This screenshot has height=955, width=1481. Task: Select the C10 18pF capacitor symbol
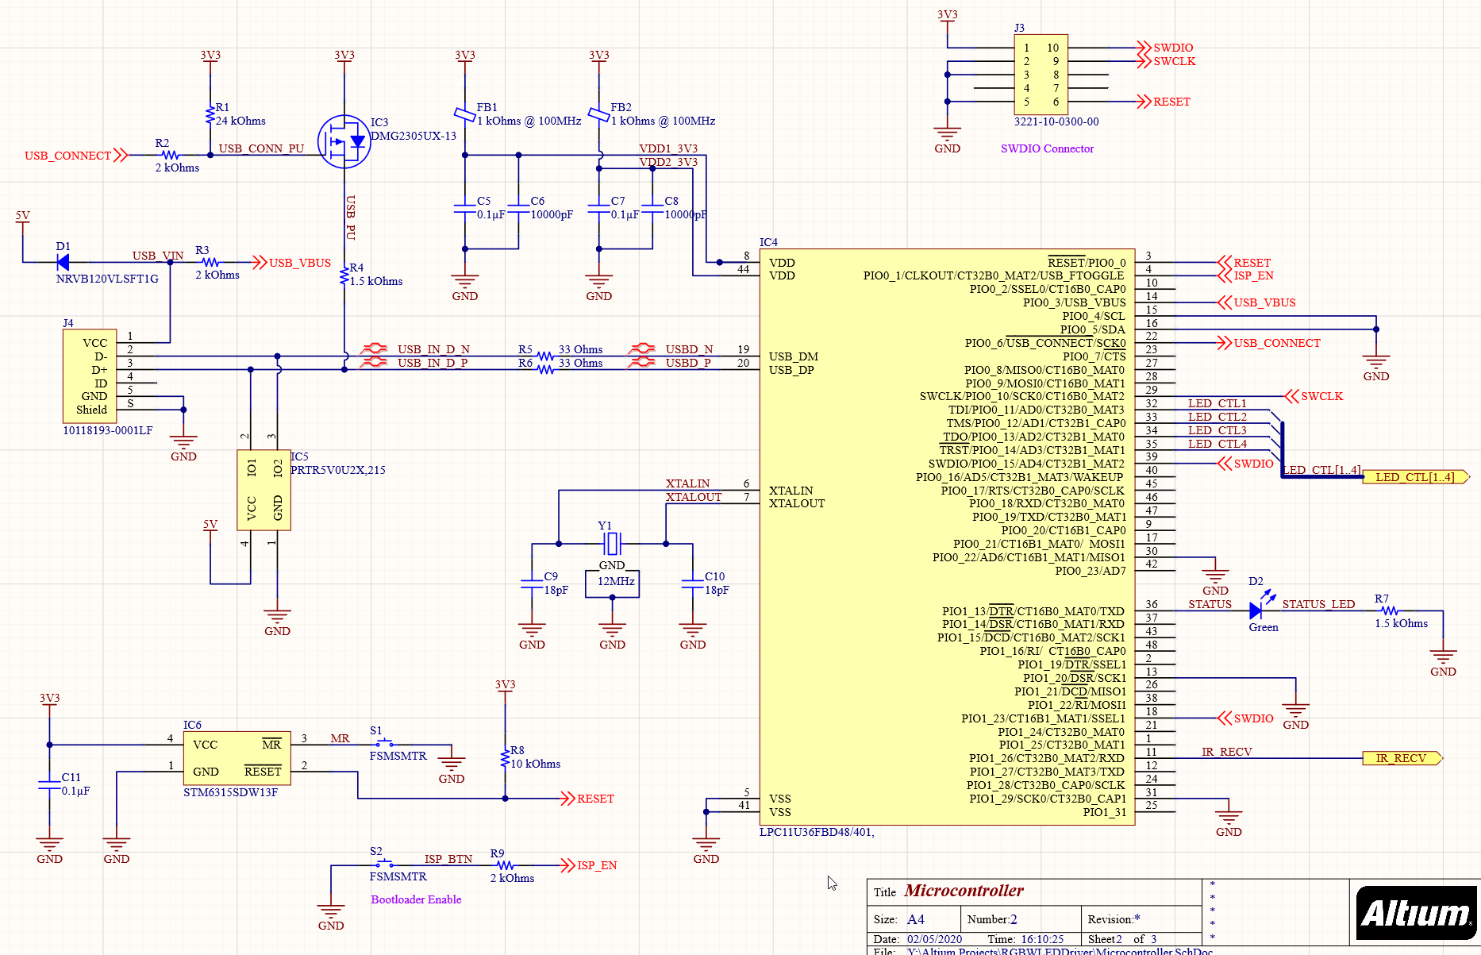point(693,583)
